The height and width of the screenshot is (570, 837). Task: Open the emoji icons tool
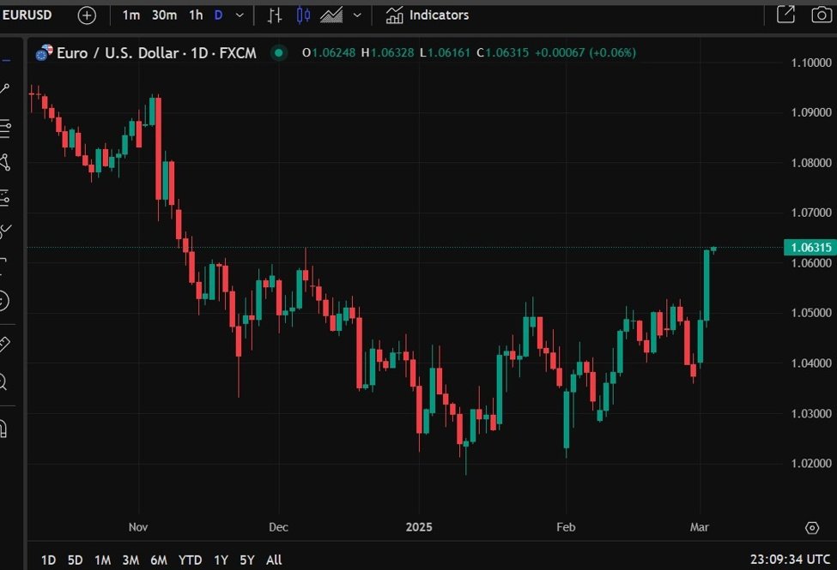click(x=3, y=301)
